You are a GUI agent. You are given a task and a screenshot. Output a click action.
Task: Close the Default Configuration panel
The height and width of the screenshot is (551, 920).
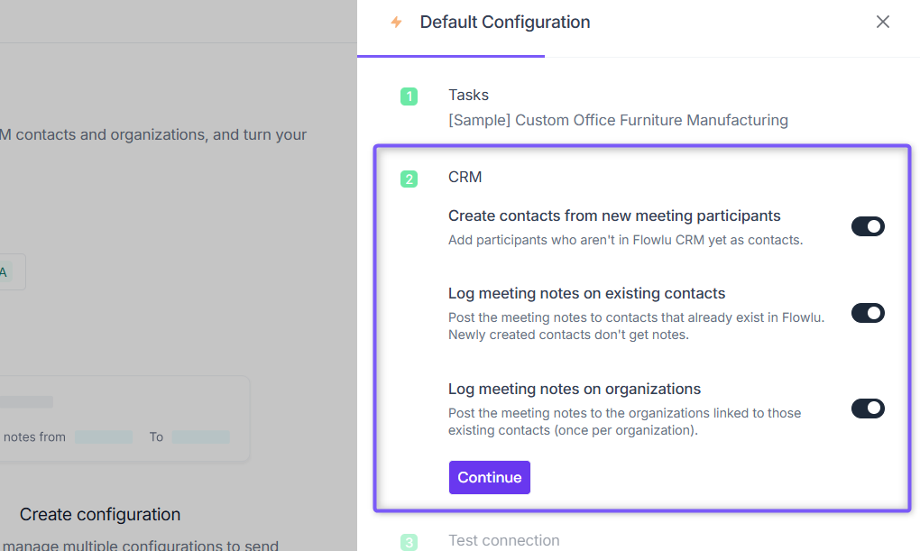pyautogui.click(x=882, y=23)
